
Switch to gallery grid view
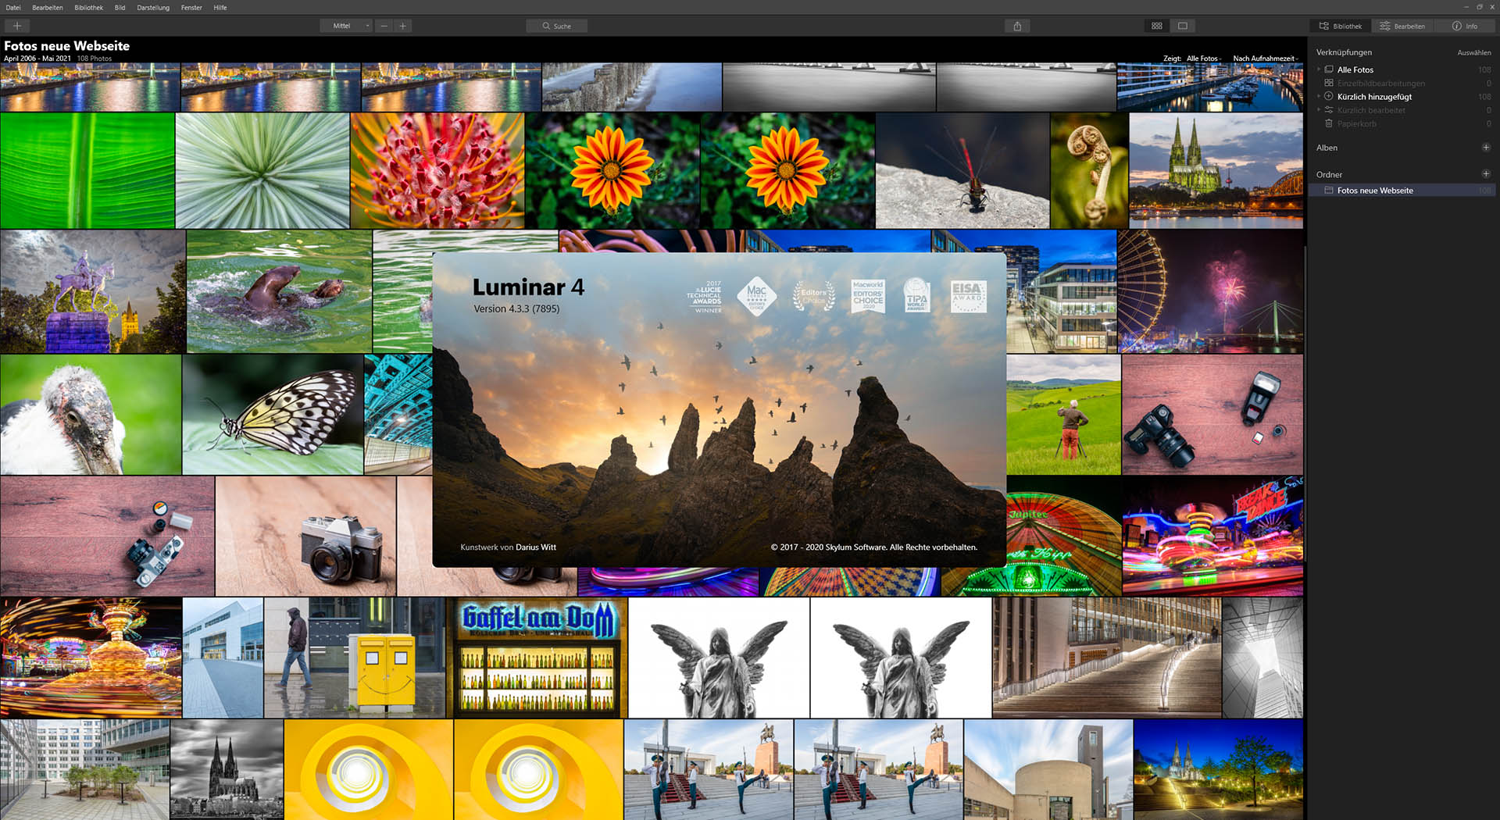point(1157,26)
